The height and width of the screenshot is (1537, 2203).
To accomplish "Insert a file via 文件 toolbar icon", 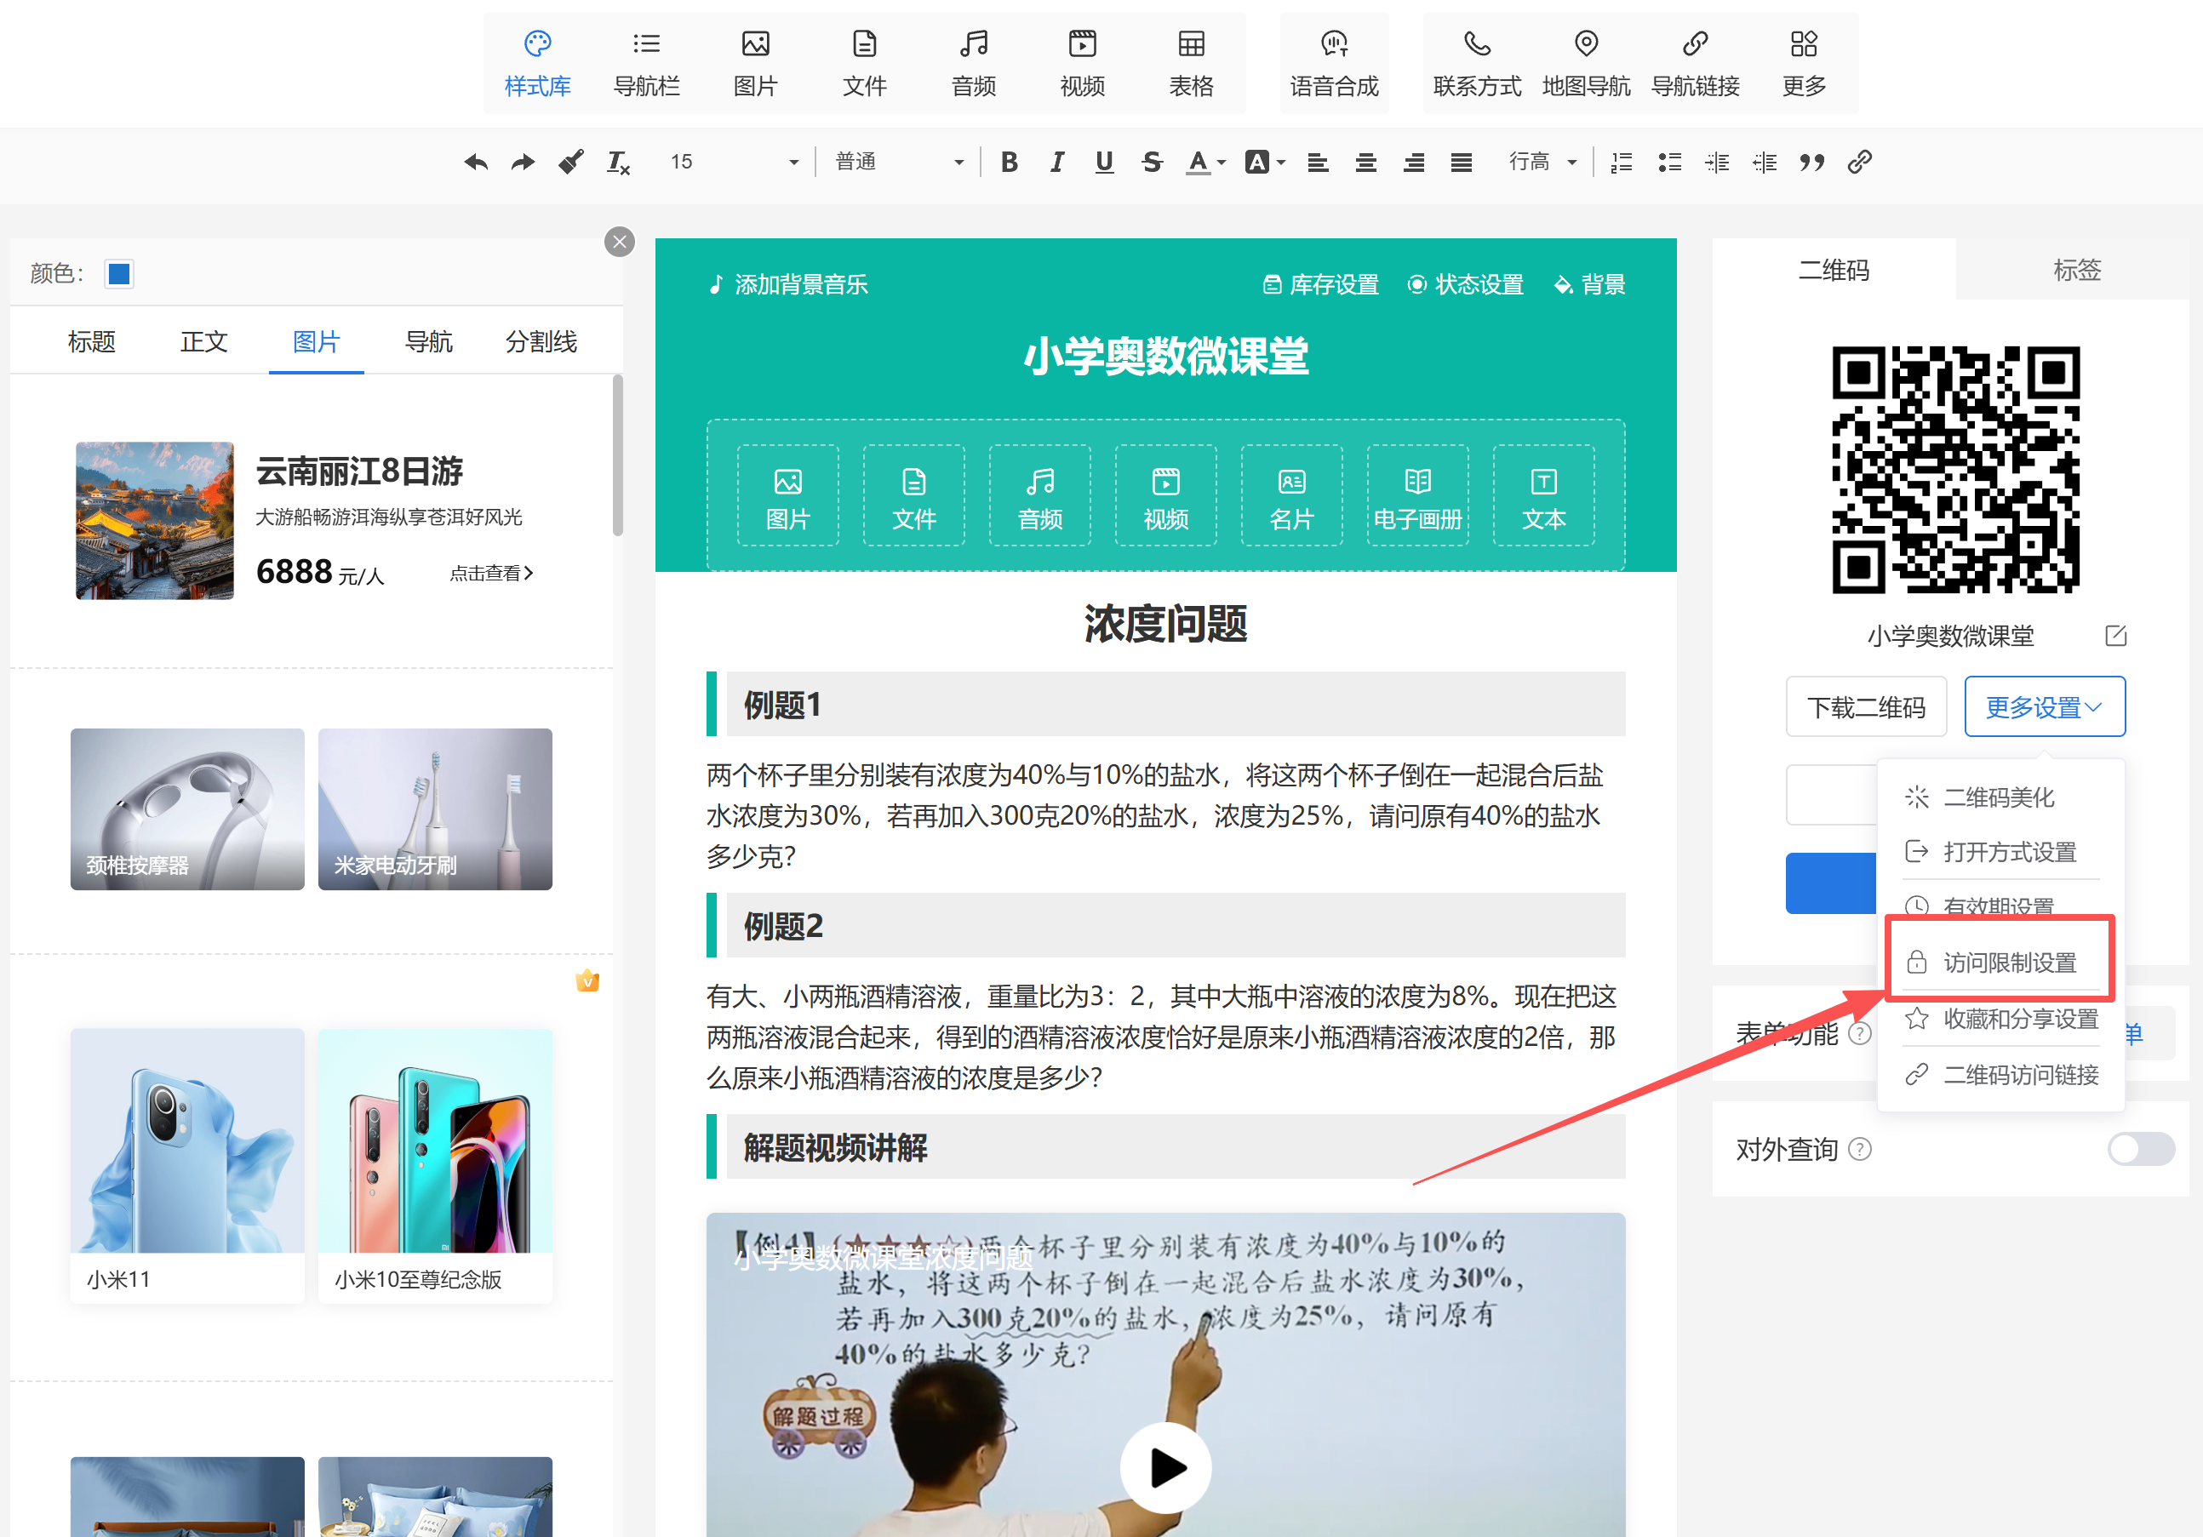I will click(865, 63).
